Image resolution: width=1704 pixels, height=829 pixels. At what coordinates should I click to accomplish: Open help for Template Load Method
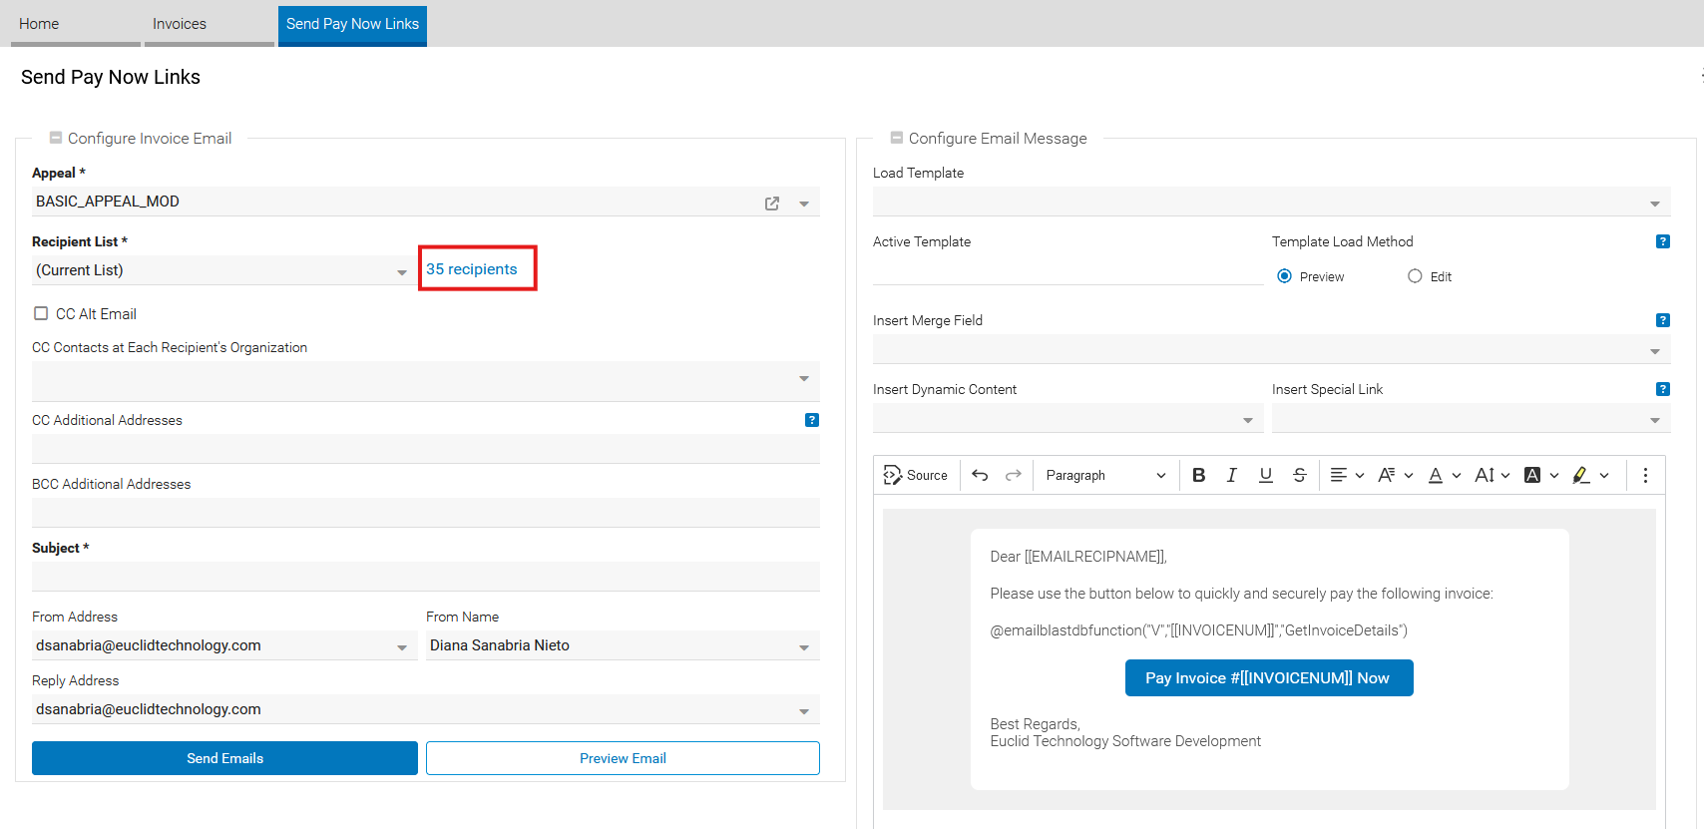(x=1662, y=241)
